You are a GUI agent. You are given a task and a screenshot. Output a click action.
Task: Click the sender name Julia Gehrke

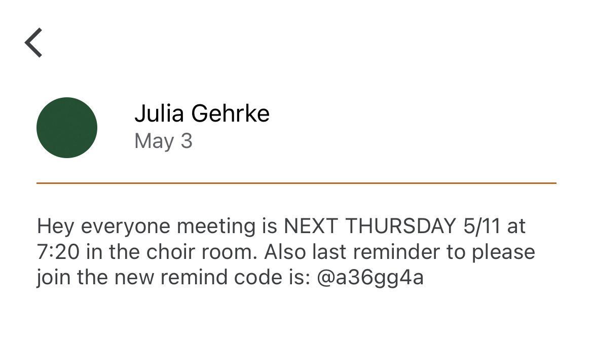[x=202, y=113]
